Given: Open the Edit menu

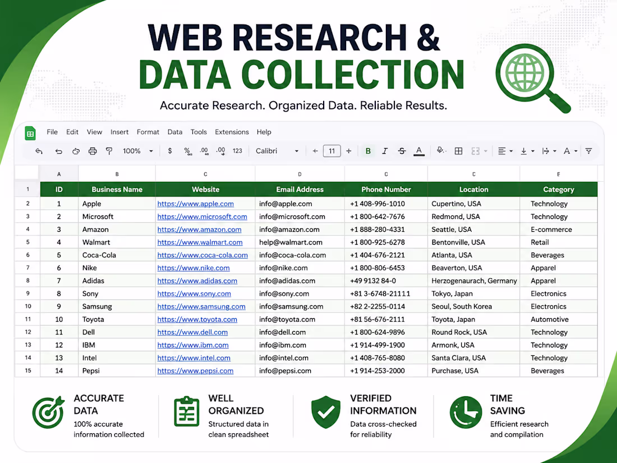Looking at the screenshot, I should [x=72, y=132].
